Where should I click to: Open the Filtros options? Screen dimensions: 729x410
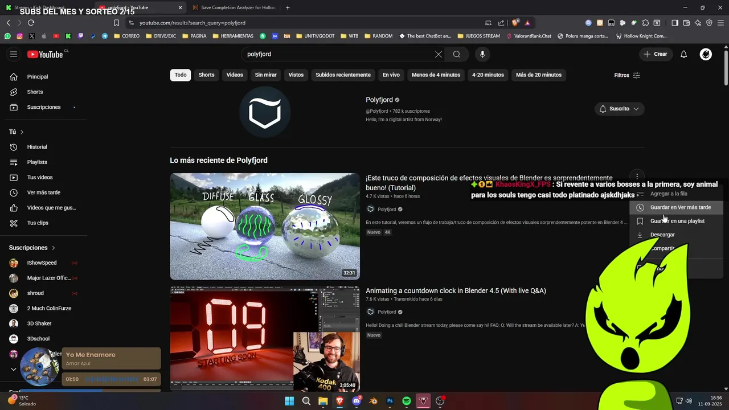point(627,75)
